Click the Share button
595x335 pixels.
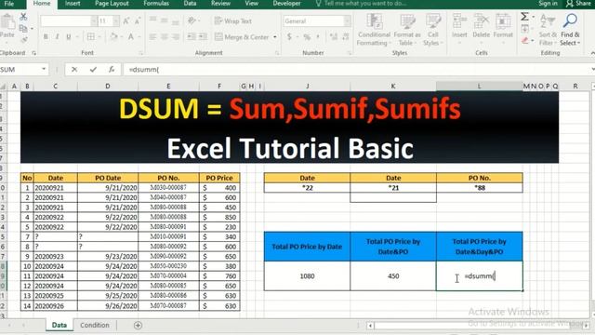578,4
